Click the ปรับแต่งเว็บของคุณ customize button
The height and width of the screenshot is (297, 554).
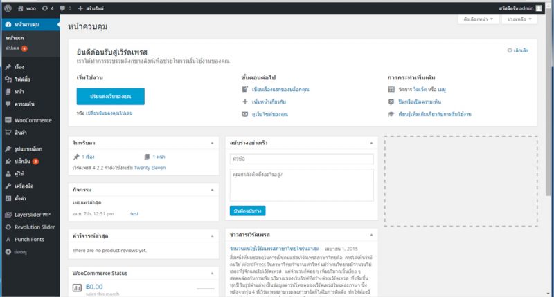110,95
